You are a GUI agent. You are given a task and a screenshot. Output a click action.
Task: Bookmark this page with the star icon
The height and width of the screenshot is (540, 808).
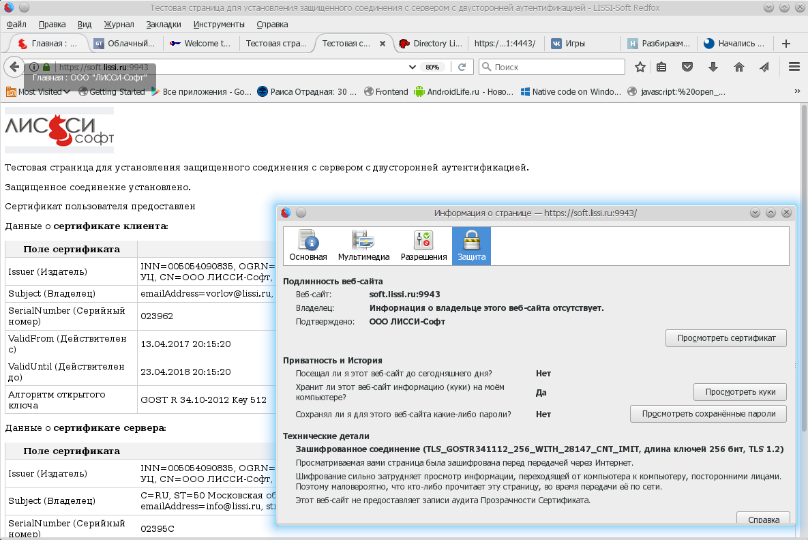(x=640, y=67)
